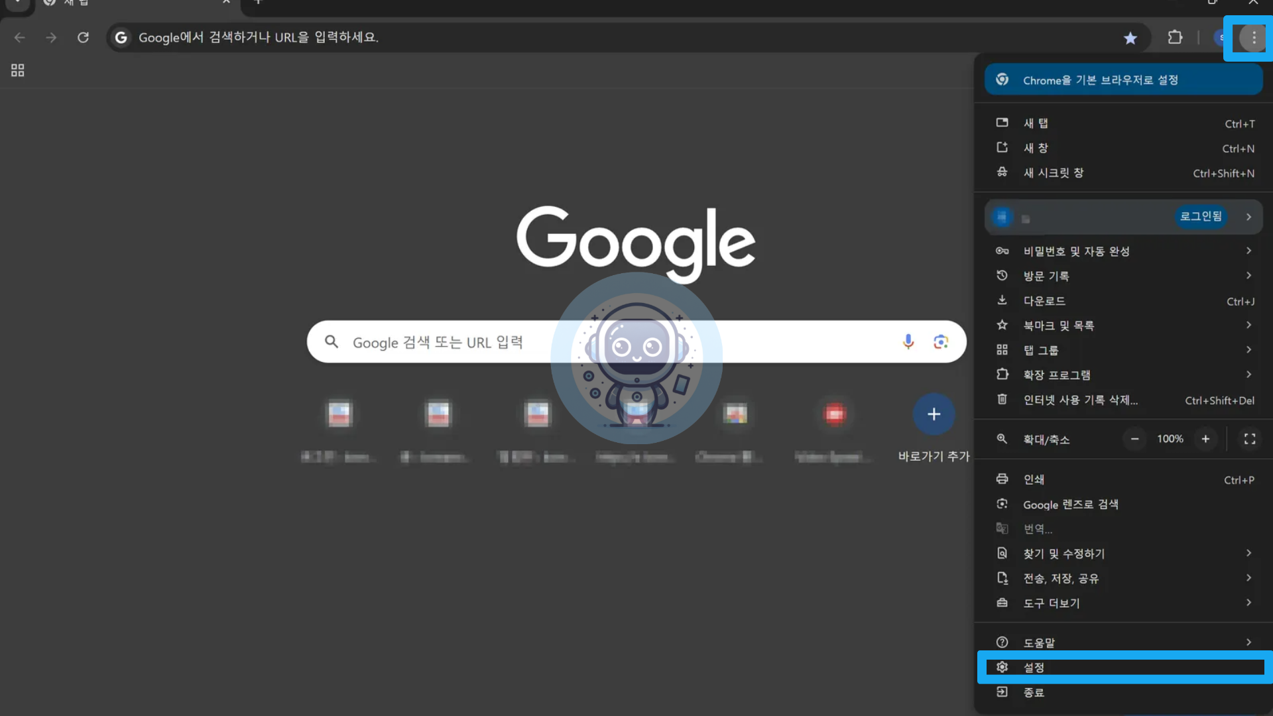The height and width of the screenshot is (716, 1273).
Task: Open the Extensions puzzle icon
Action: pyautogui.click(x=1175, y=38)
